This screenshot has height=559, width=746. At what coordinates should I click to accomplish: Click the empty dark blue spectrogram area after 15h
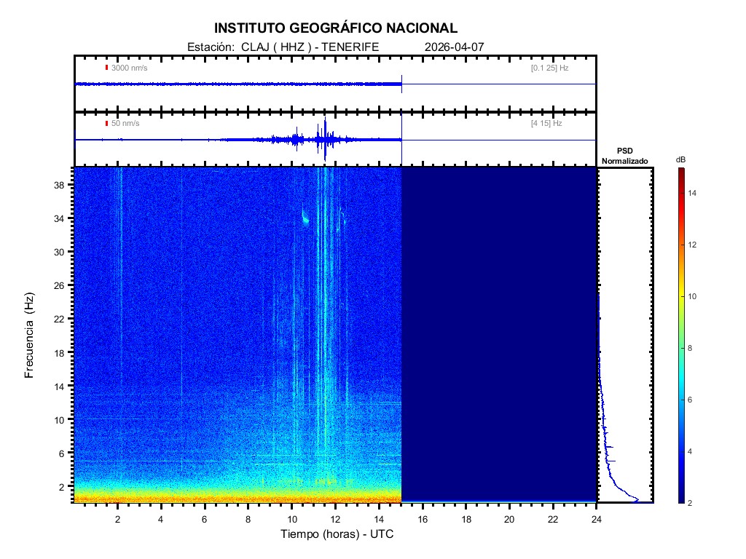[x=499, y=335]
